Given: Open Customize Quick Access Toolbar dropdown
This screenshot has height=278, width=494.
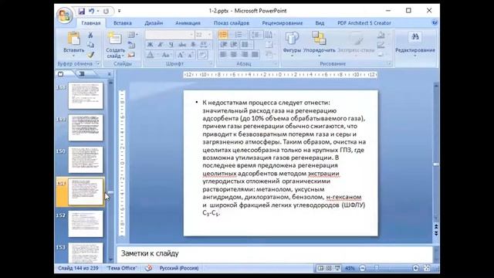Looking at the screenshot, I should pyautogui.click(x=119, y=12).
